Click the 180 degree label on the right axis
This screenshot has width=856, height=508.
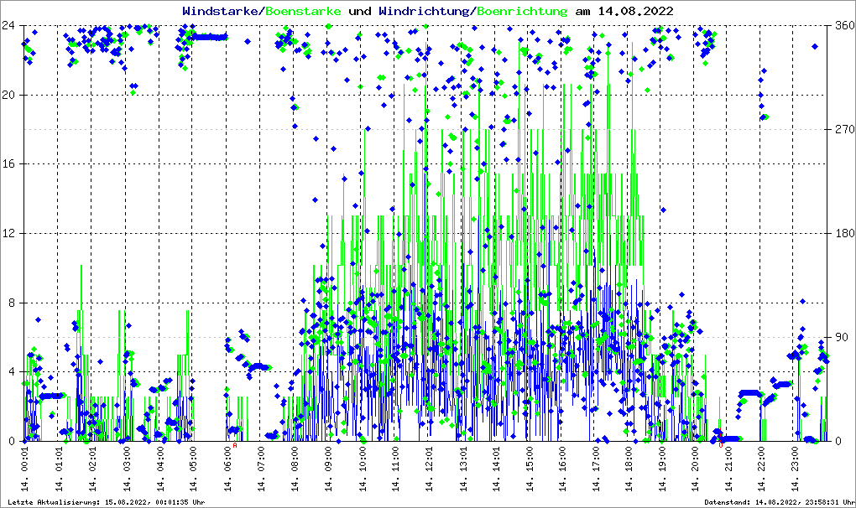pyautogui.click(x=843, y=233)
